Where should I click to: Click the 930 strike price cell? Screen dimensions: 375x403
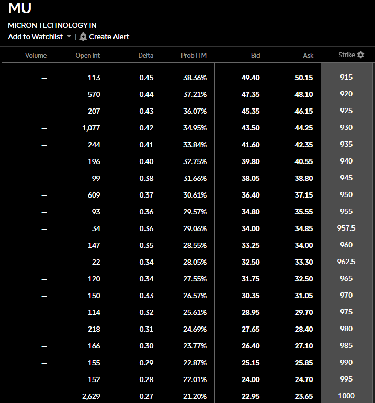click(x=346, y=127)
